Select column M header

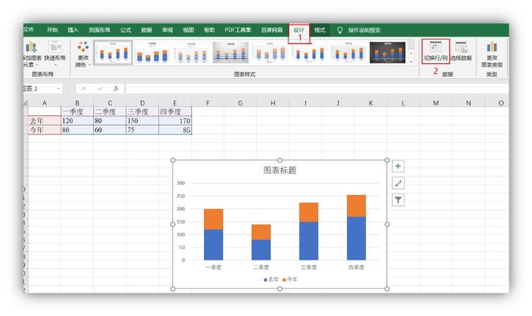point(436,103)
